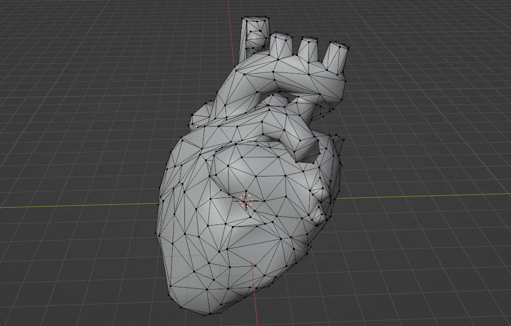Click the top cap of the tallest vessel tube
The image size is (511, 326).
pyautogui.click(x=255, y=19)
